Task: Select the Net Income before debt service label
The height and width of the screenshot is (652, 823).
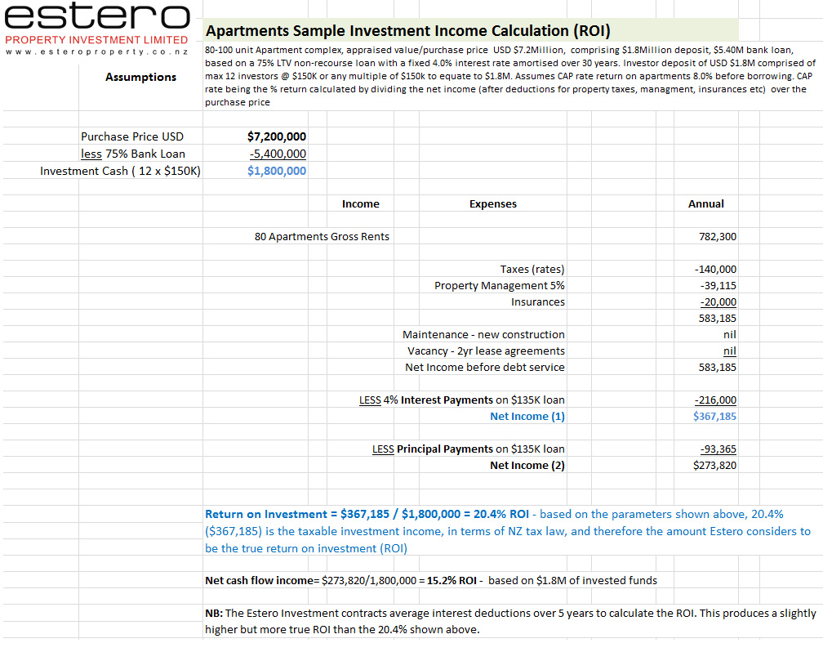Action: point(485,367)
